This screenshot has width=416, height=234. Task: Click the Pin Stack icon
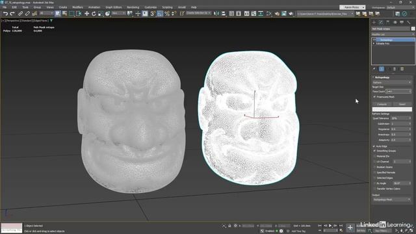pyautogui.click(x=374, y=69)
